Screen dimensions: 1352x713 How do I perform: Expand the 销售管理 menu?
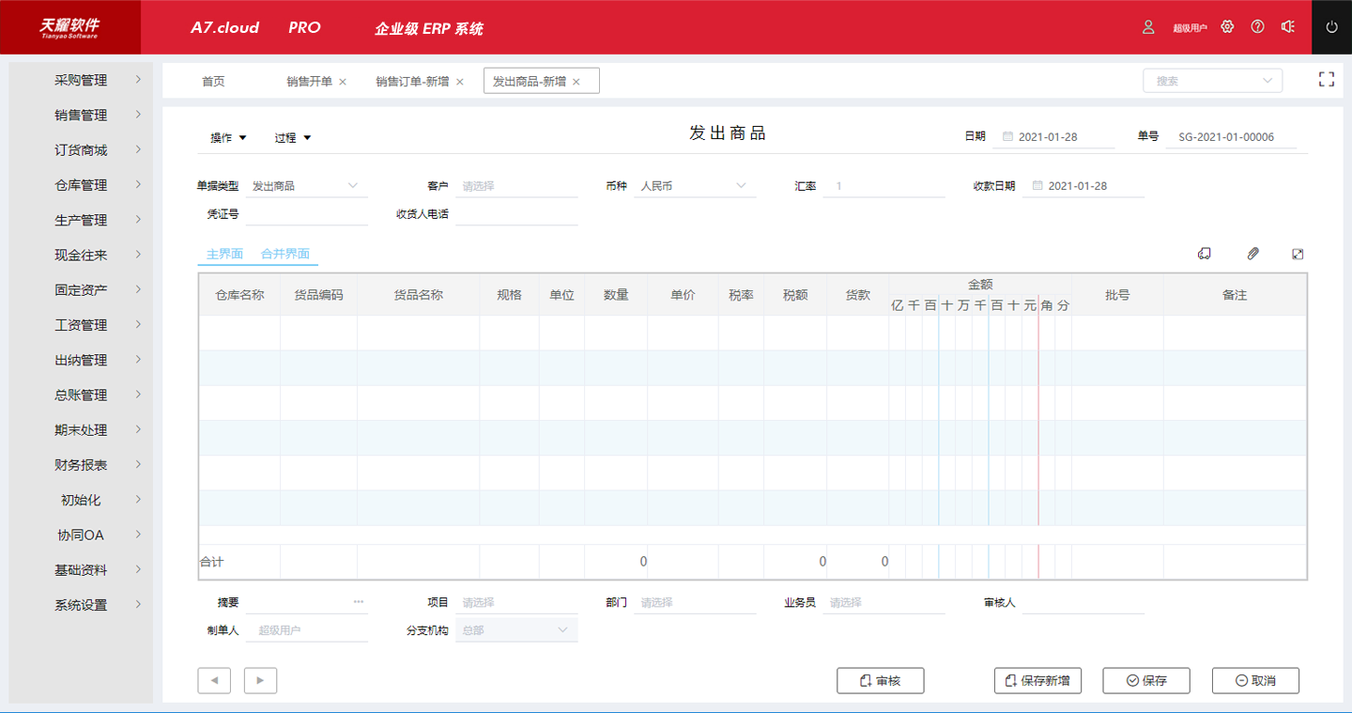(x=81, y=116)
